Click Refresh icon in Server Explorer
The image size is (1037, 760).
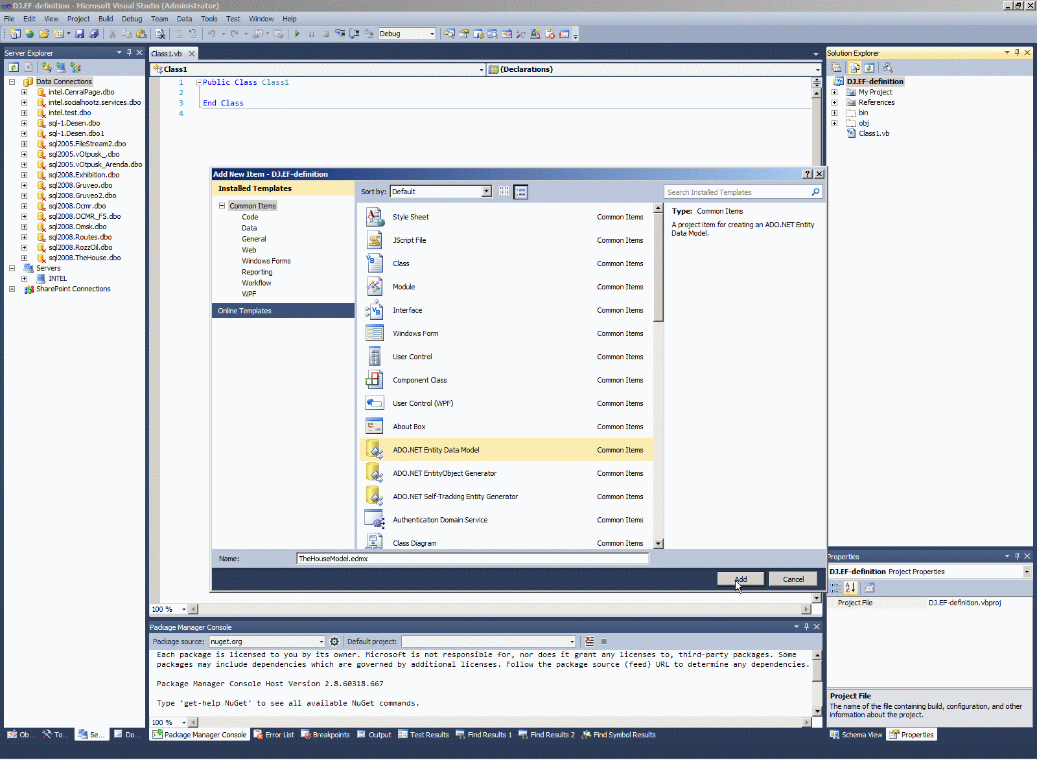click(14, 67)
